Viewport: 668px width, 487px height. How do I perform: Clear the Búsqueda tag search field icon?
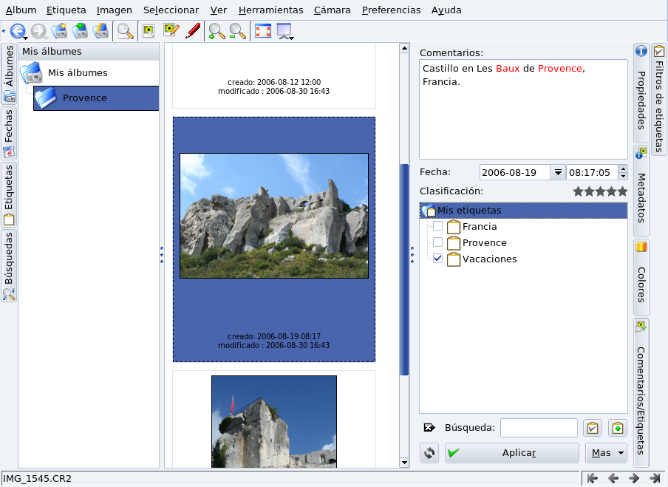coord(429,428)
